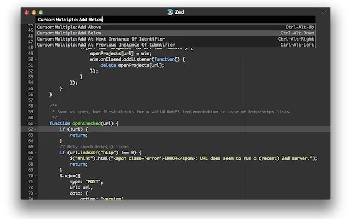The image size is (351, 219).
Task: Maximize window using the green button
Action: tap(40, 11)
